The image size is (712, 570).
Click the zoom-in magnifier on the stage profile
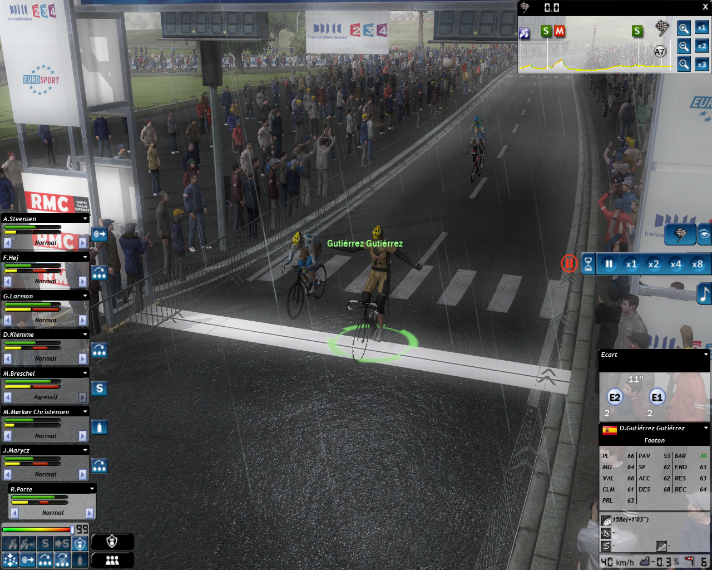[684, 28]
